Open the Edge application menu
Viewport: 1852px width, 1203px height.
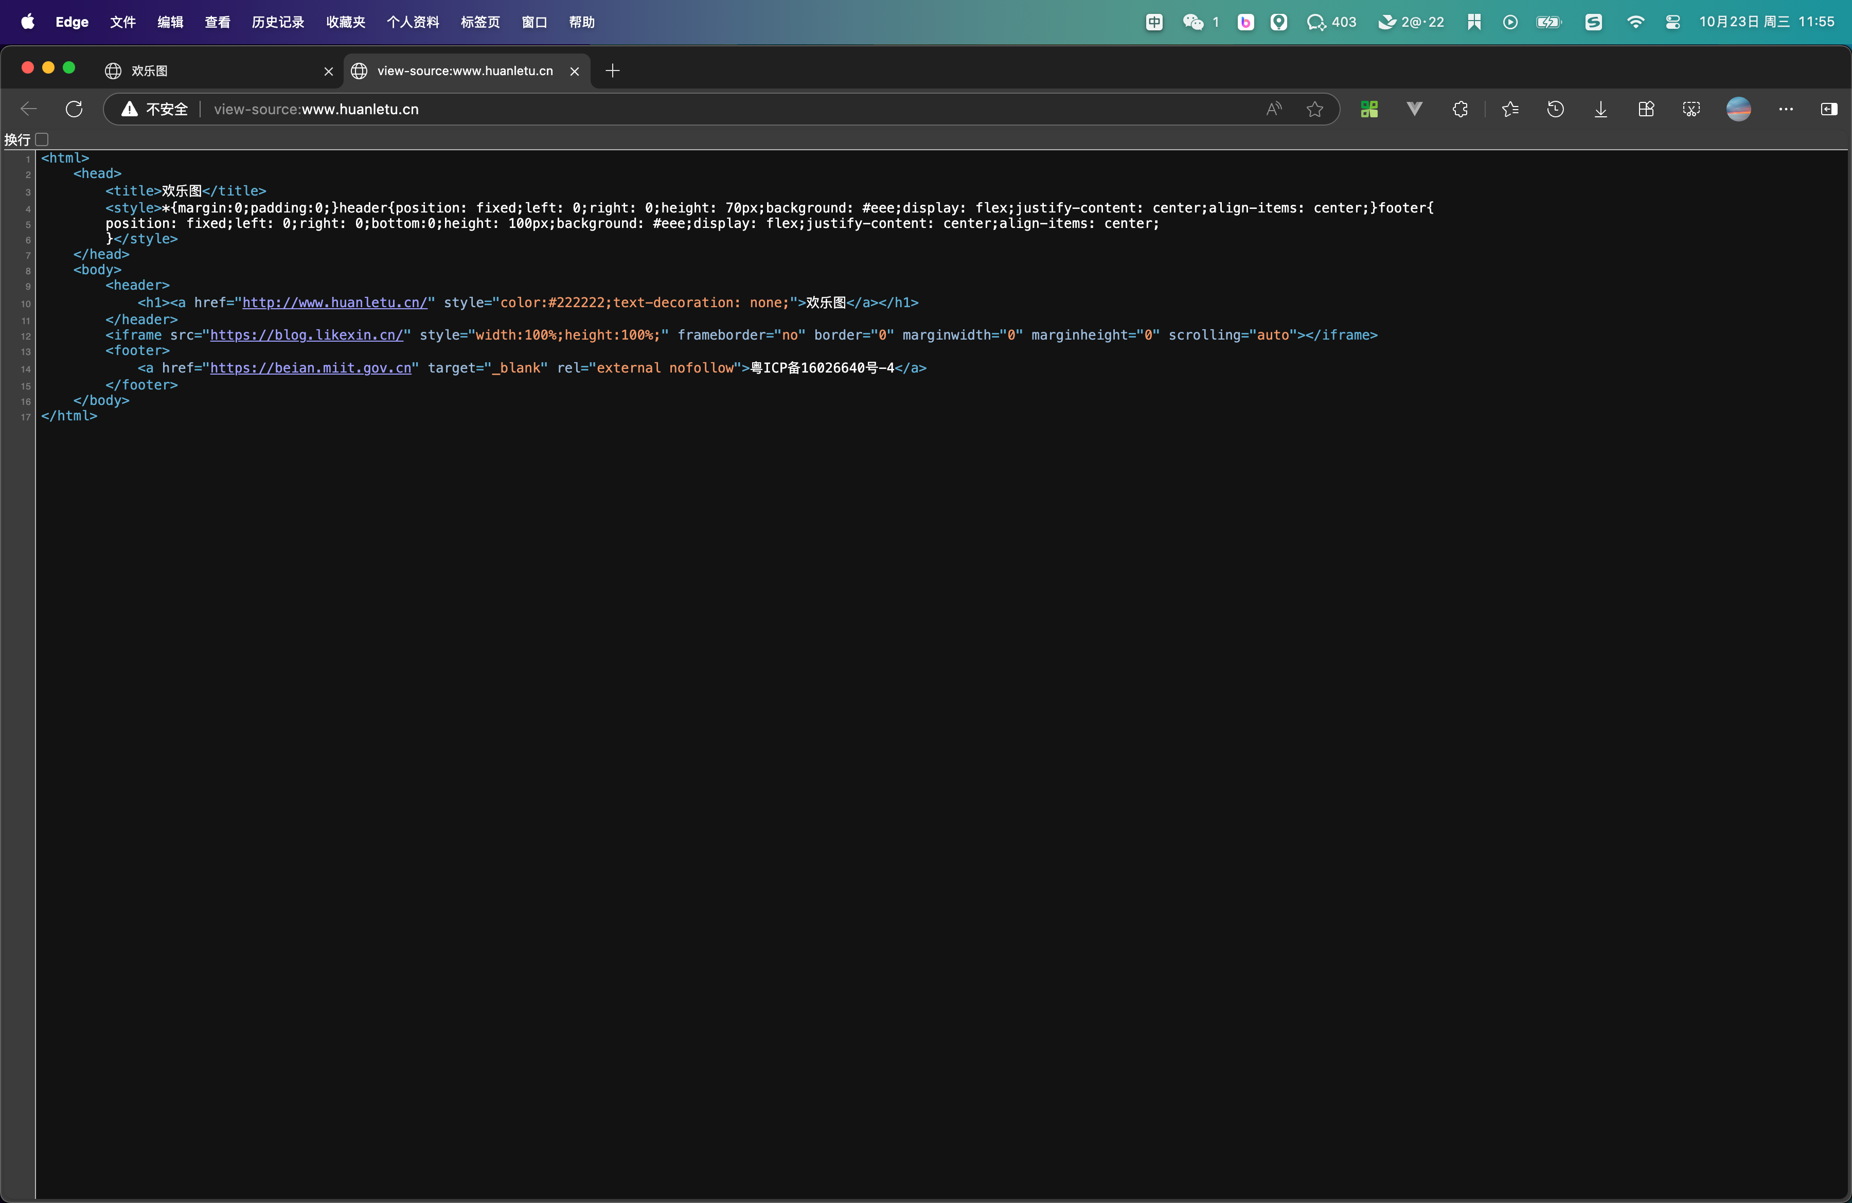pos(72,22)
